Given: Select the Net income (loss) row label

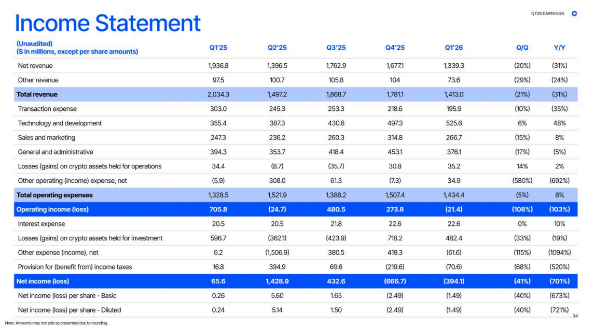Looking at the screenshot, I should (x=43, y=281).
